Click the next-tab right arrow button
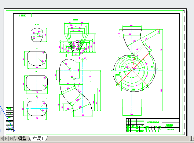Screen dimensions: 194x143 click(x=6, y=139)
